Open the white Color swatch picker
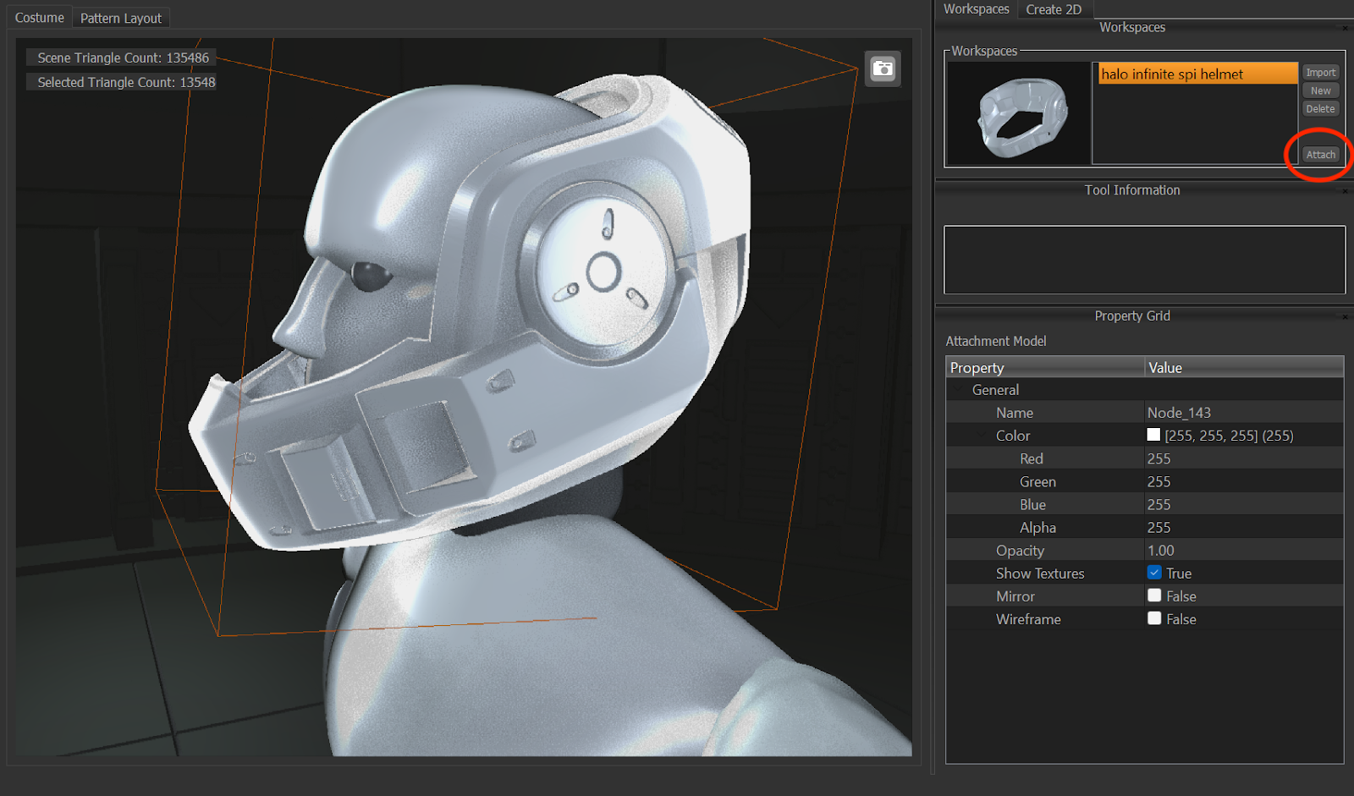Image resolution: width=1354 pixels, height=796 pixels. pyautogui.click(x=1153, y=435)
